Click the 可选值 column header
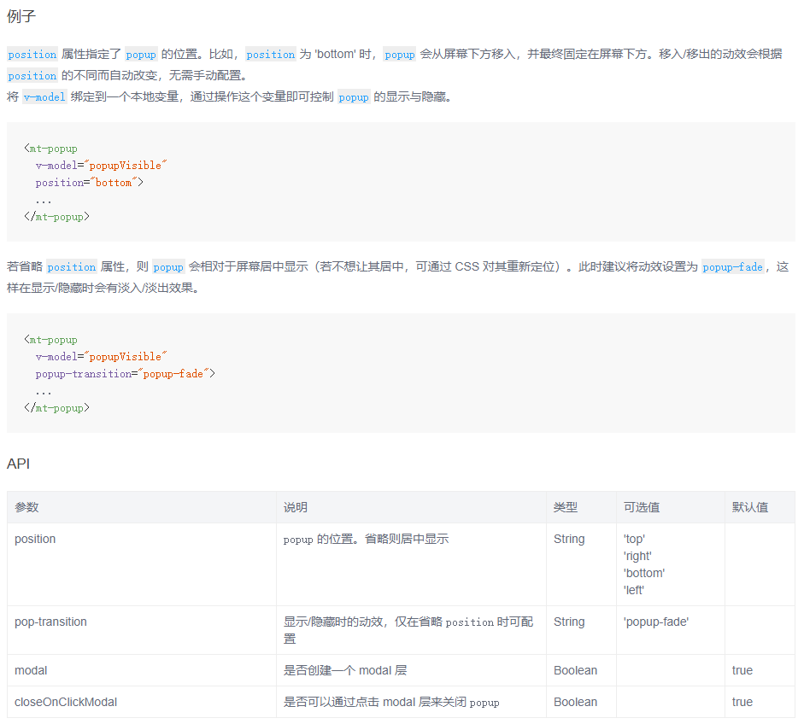Viewport: 804px width, 724px height. click(x=642, y=507)
